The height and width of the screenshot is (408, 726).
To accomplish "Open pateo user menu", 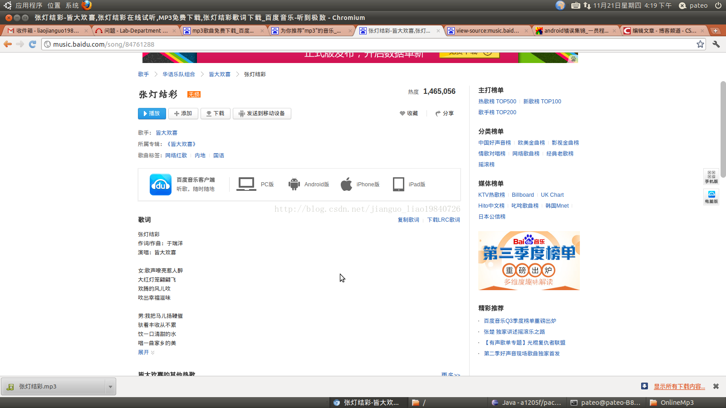I will click(x=693, y=5).
